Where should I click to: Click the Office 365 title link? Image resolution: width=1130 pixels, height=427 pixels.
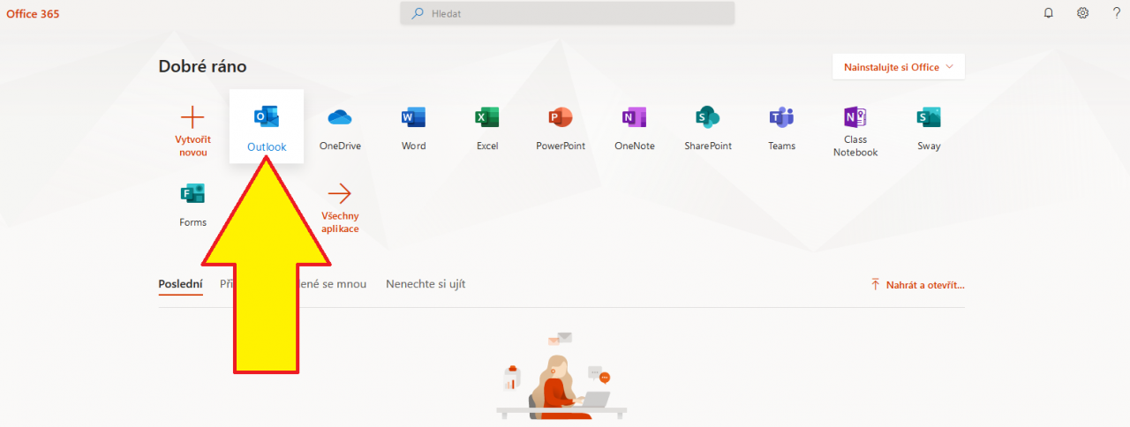tap(33, 14)
